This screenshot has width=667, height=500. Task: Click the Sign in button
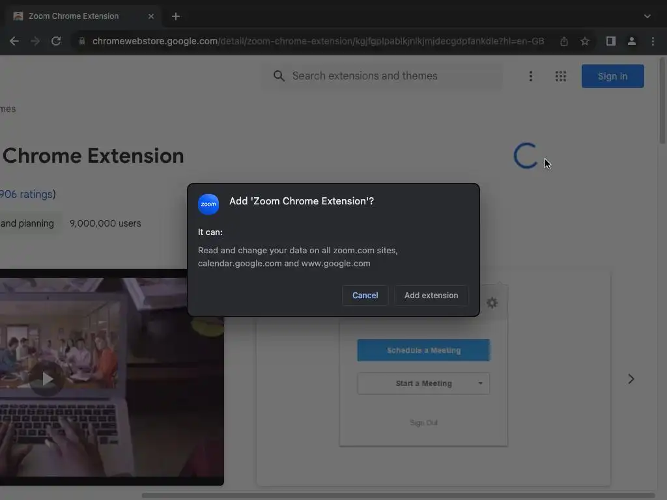click(612, 76)
